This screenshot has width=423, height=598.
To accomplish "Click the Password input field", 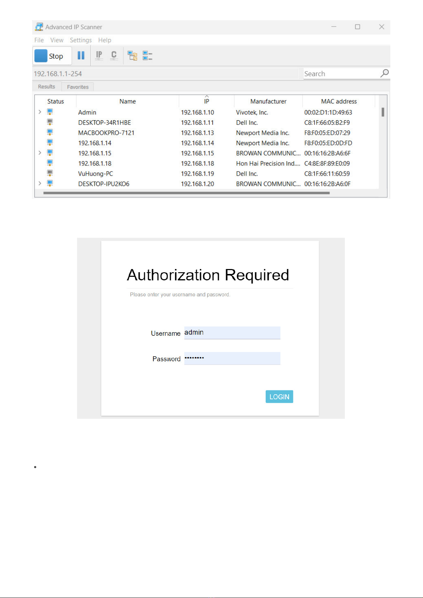I will click(232, 358).
